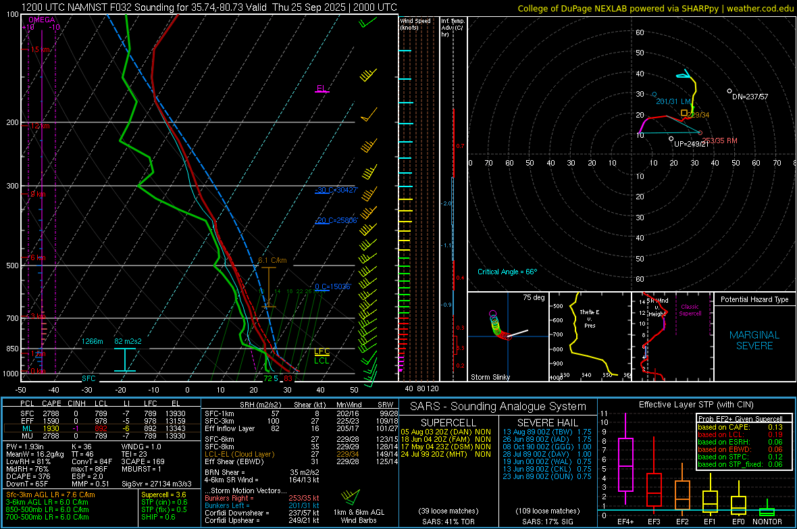Click the sounding title with 35.74,-80.73 coordinates
The width and height of the screenshot is (797, 529).
(209, 7)
